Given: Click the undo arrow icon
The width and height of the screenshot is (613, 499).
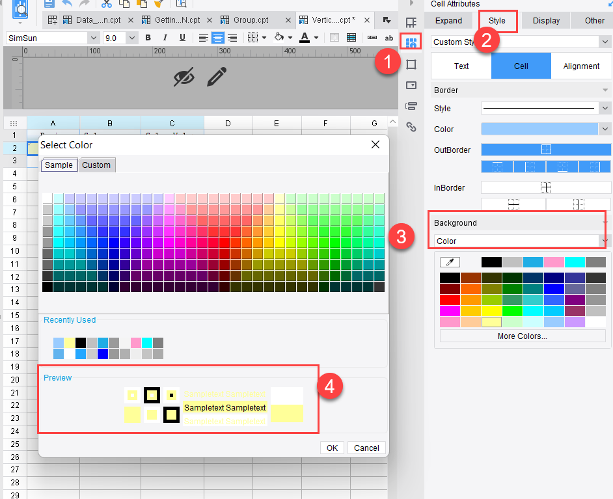Looking at the screenshot, I should [66, 4].
